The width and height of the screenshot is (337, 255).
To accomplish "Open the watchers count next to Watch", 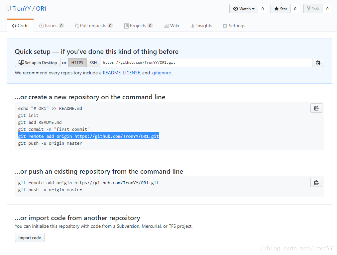I will coord(263,9).
